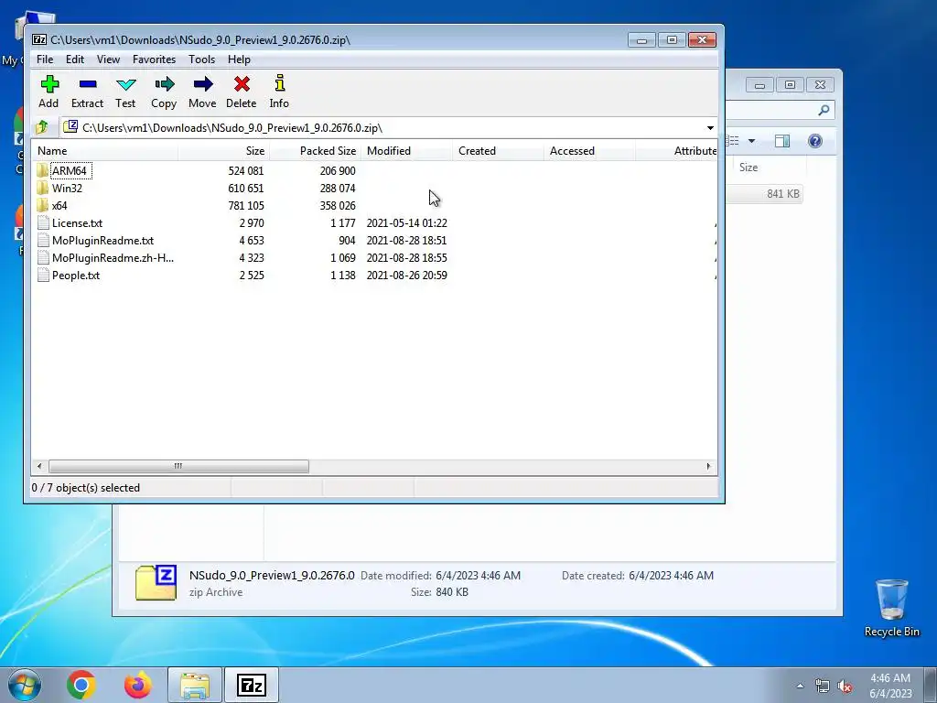Click the Add toolbar icon
Image resolution: width=937 pixels, height=703 pixels.
49,84
